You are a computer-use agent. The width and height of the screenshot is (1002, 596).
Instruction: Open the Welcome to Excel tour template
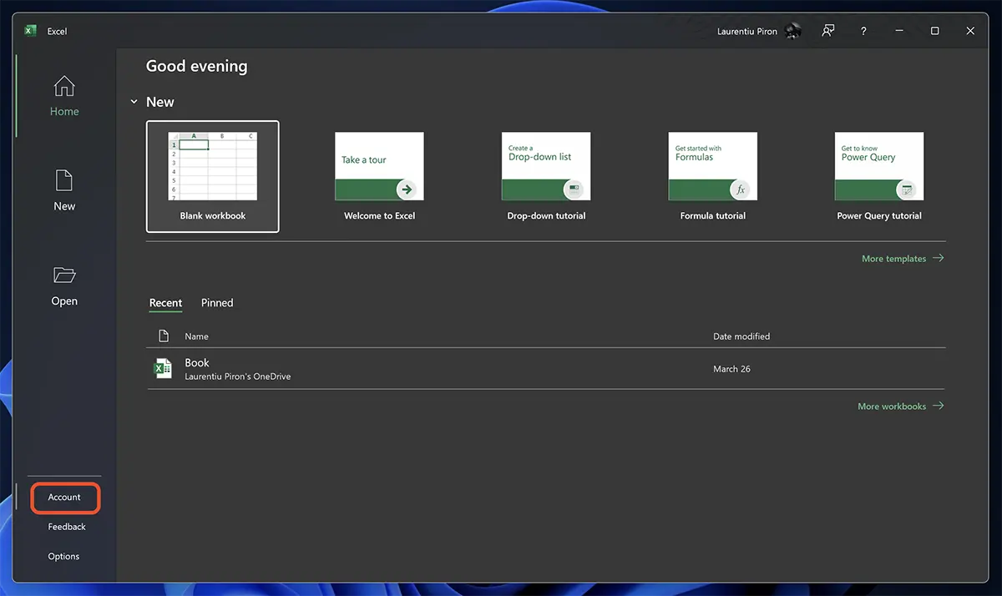pyautogui.click(x=379, y=176)
